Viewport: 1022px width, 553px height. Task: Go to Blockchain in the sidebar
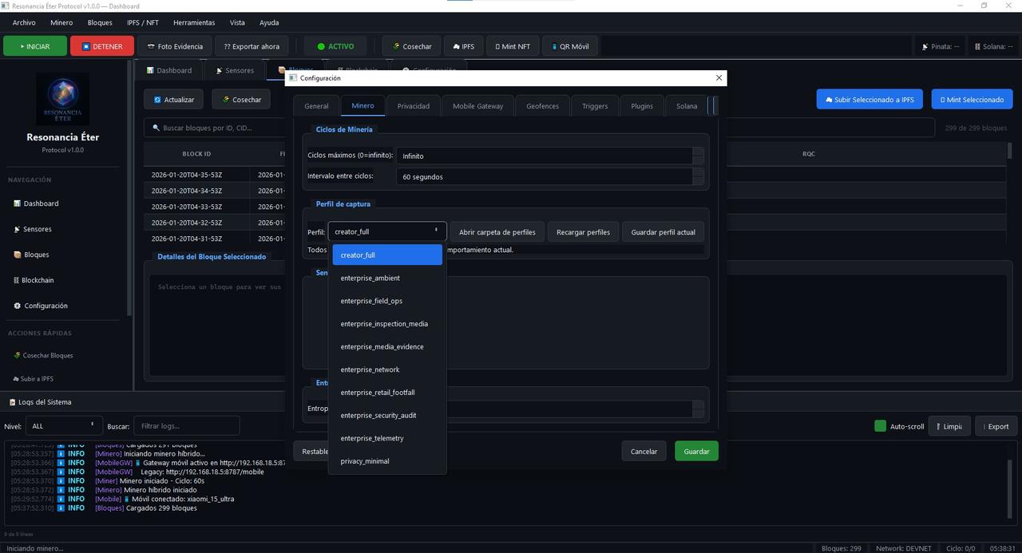click(x=37, y=280)
